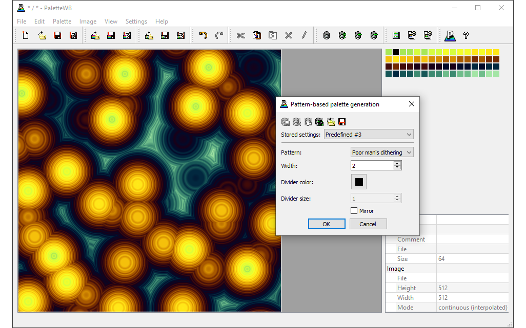526x328 pixels.
Task: Click the green-arrow database icon in dialog
Action: pos(319,122)
